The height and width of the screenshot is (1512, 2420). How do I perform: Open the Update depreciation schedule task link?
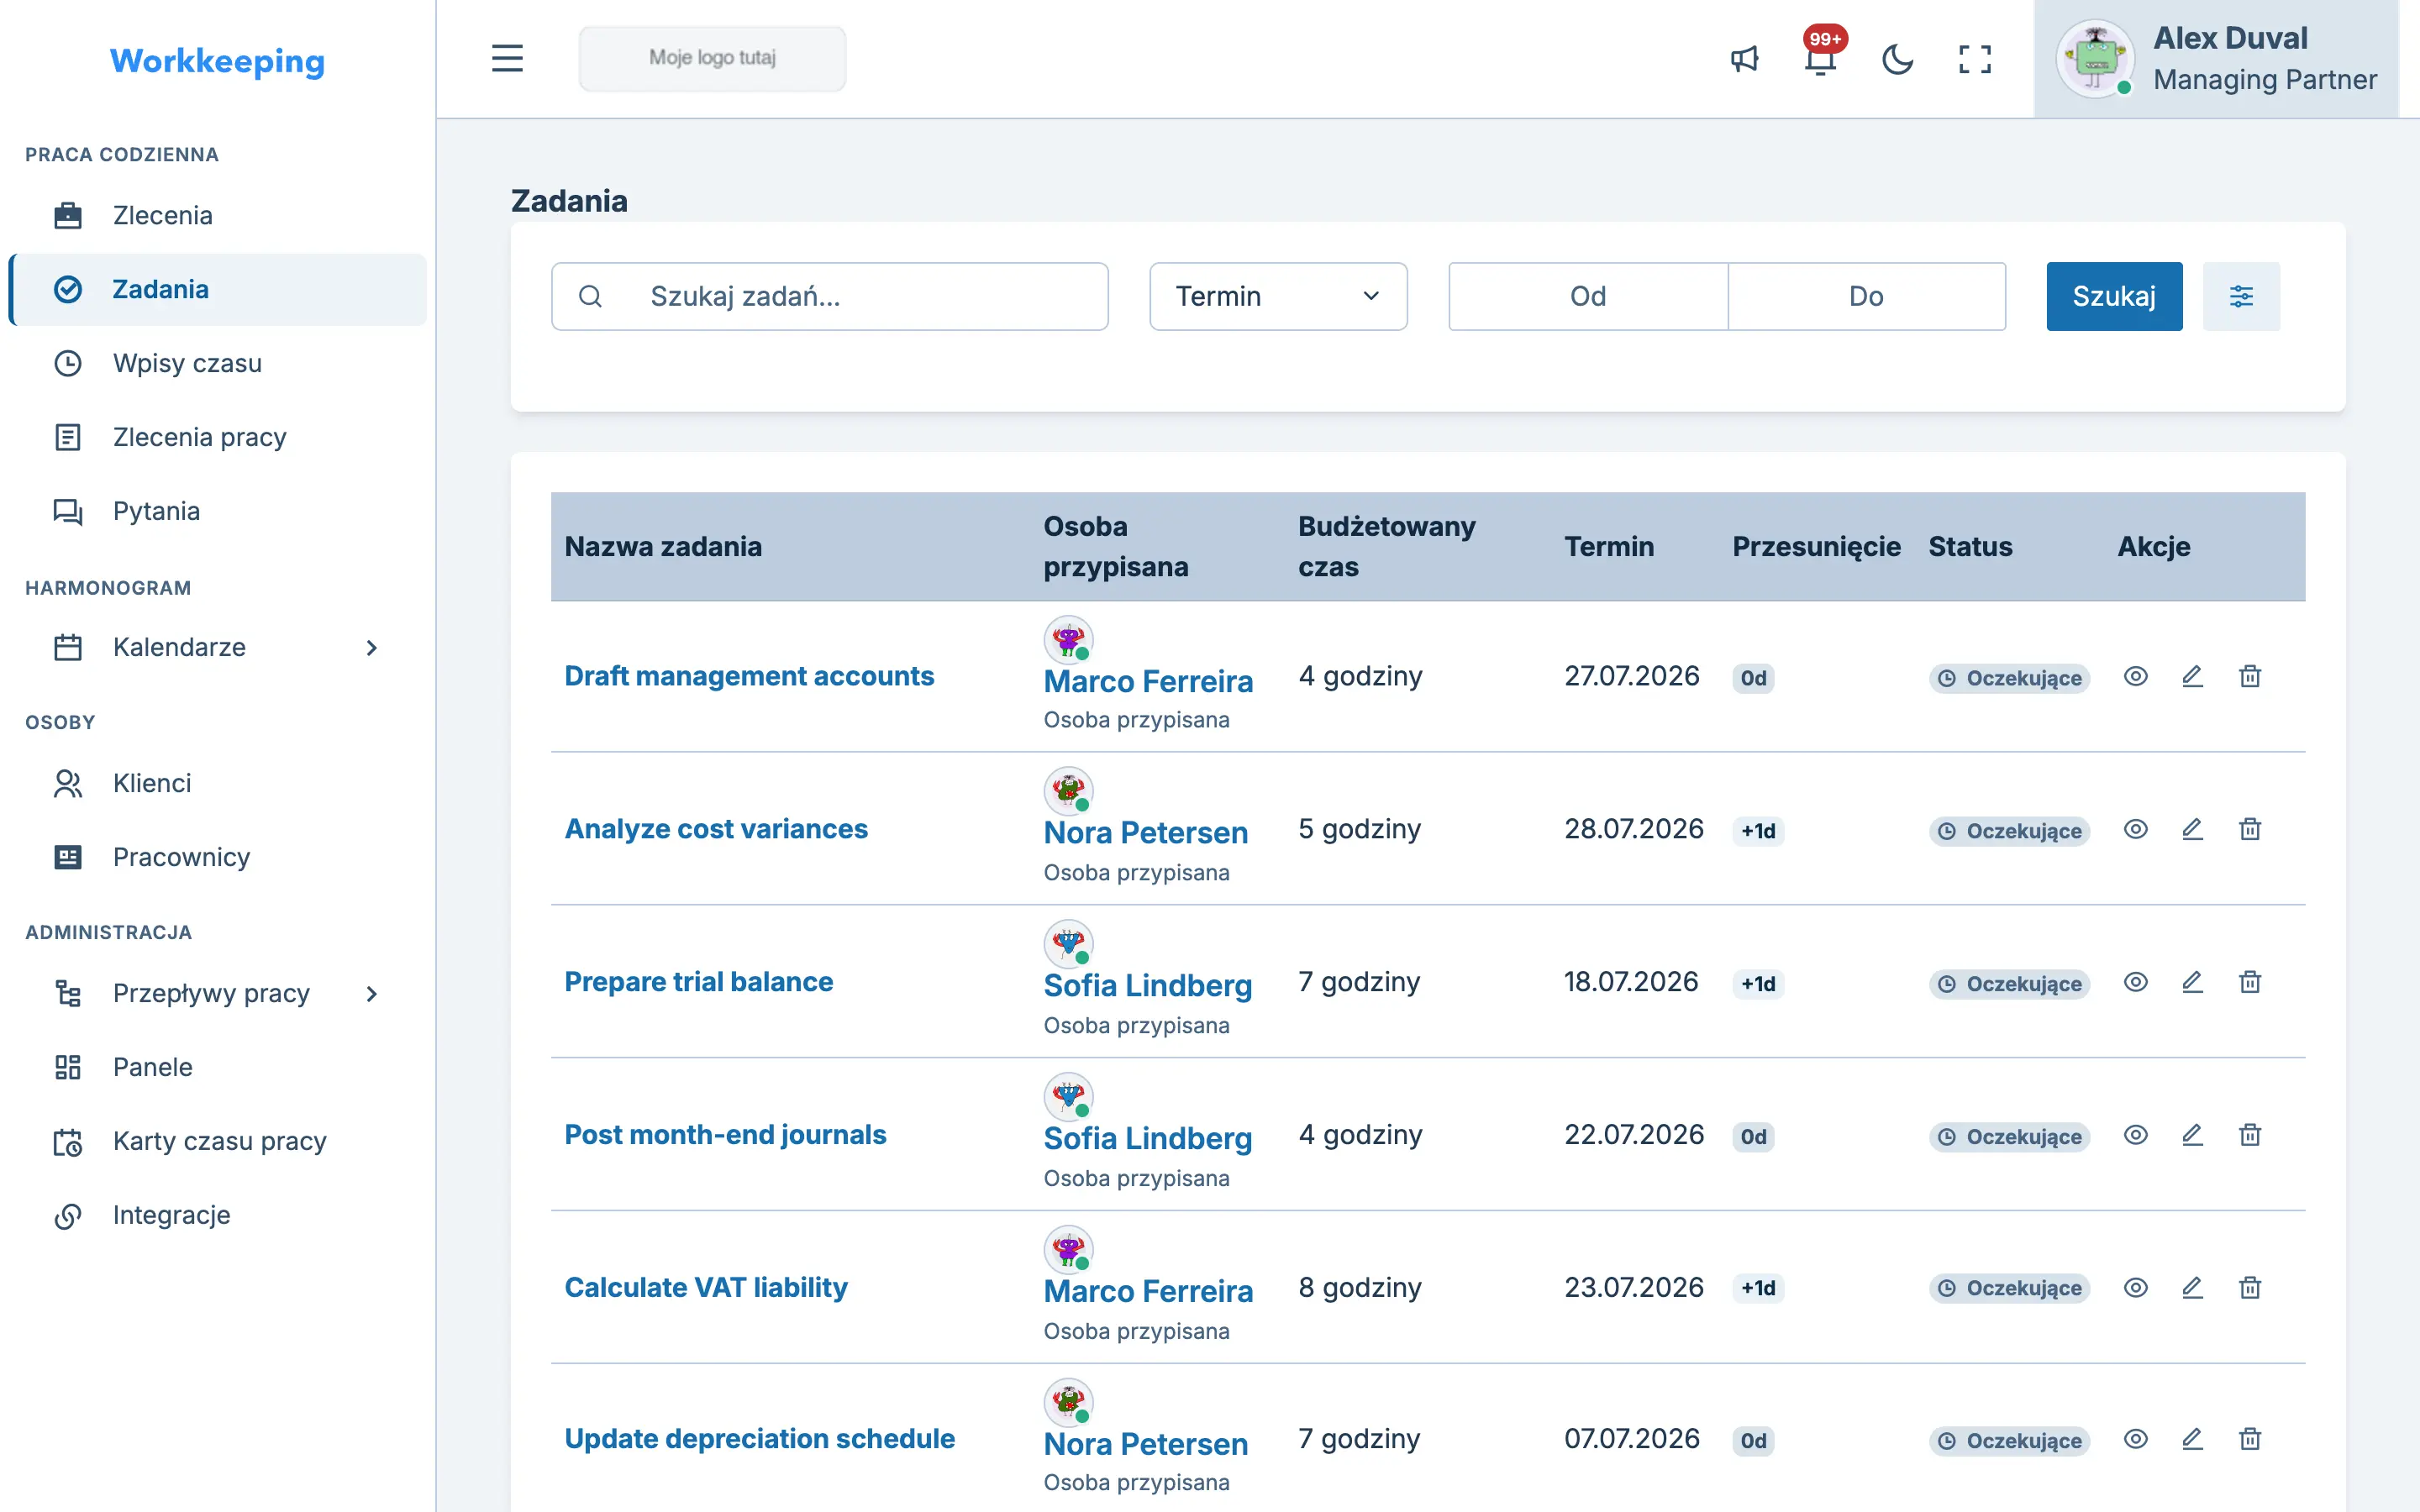pyautogui.click(x=759, y=1439)
